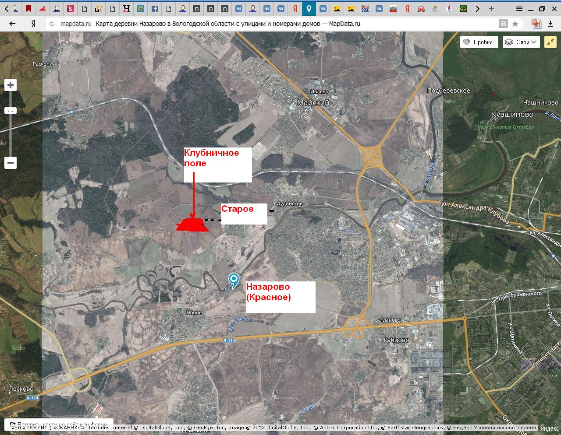
Task: Click the blue location pin near Назарово
Action: tap(234, 279)
